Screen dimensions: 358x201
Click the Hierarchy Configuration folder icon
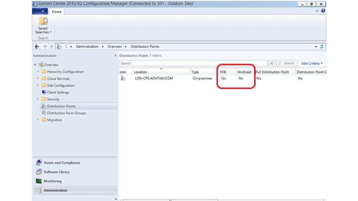44,72
